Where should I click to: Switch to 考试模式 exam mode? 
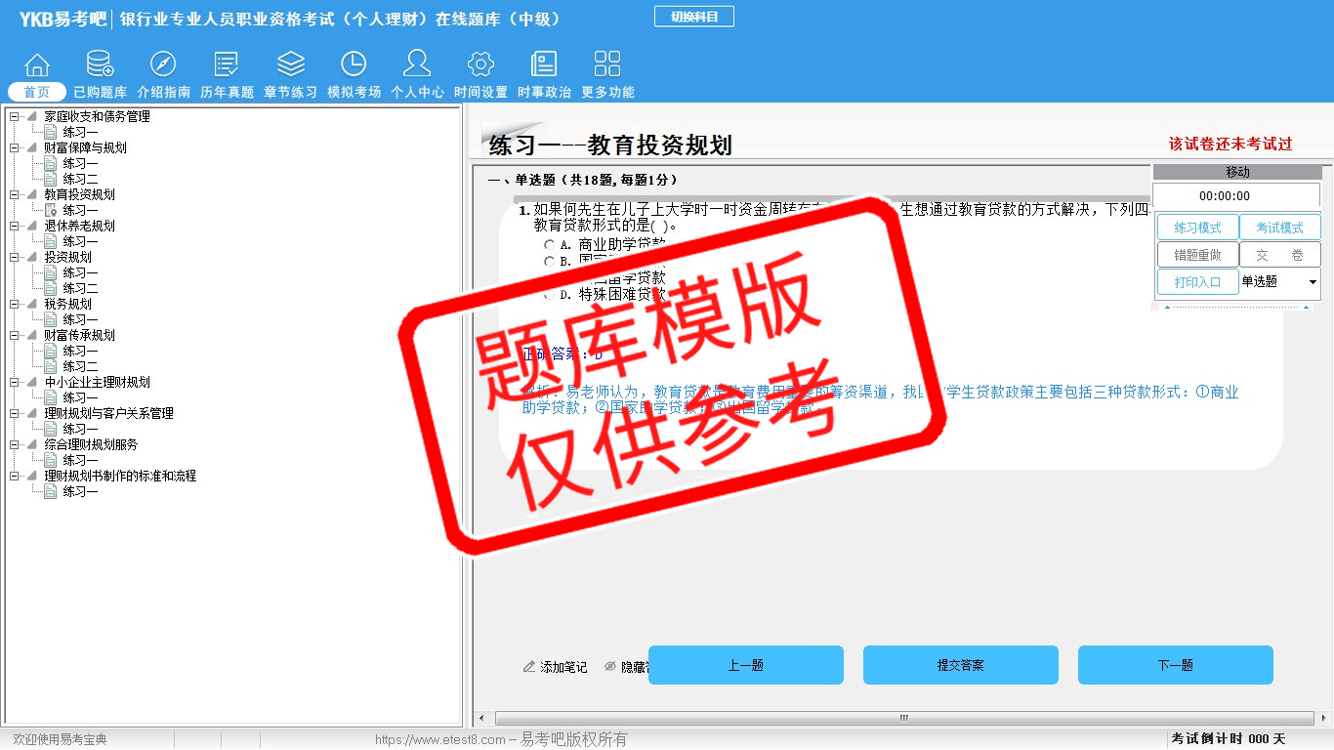pos(1280,228)
